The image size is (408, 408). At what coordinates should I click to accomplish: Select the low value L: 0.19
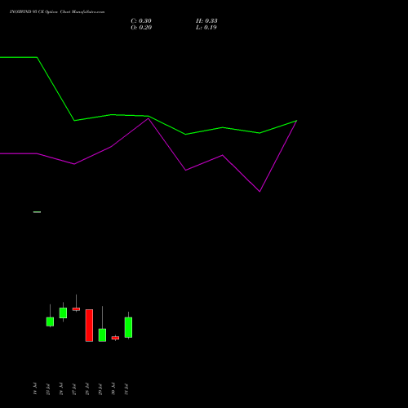click(206, 28)
